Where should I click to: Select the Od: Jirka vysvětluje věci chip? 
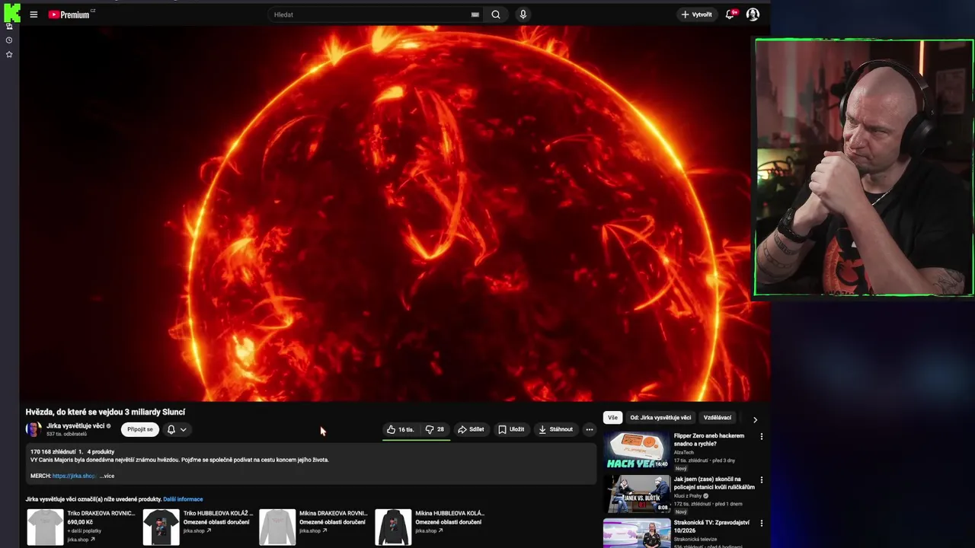(x=660, y=418)
